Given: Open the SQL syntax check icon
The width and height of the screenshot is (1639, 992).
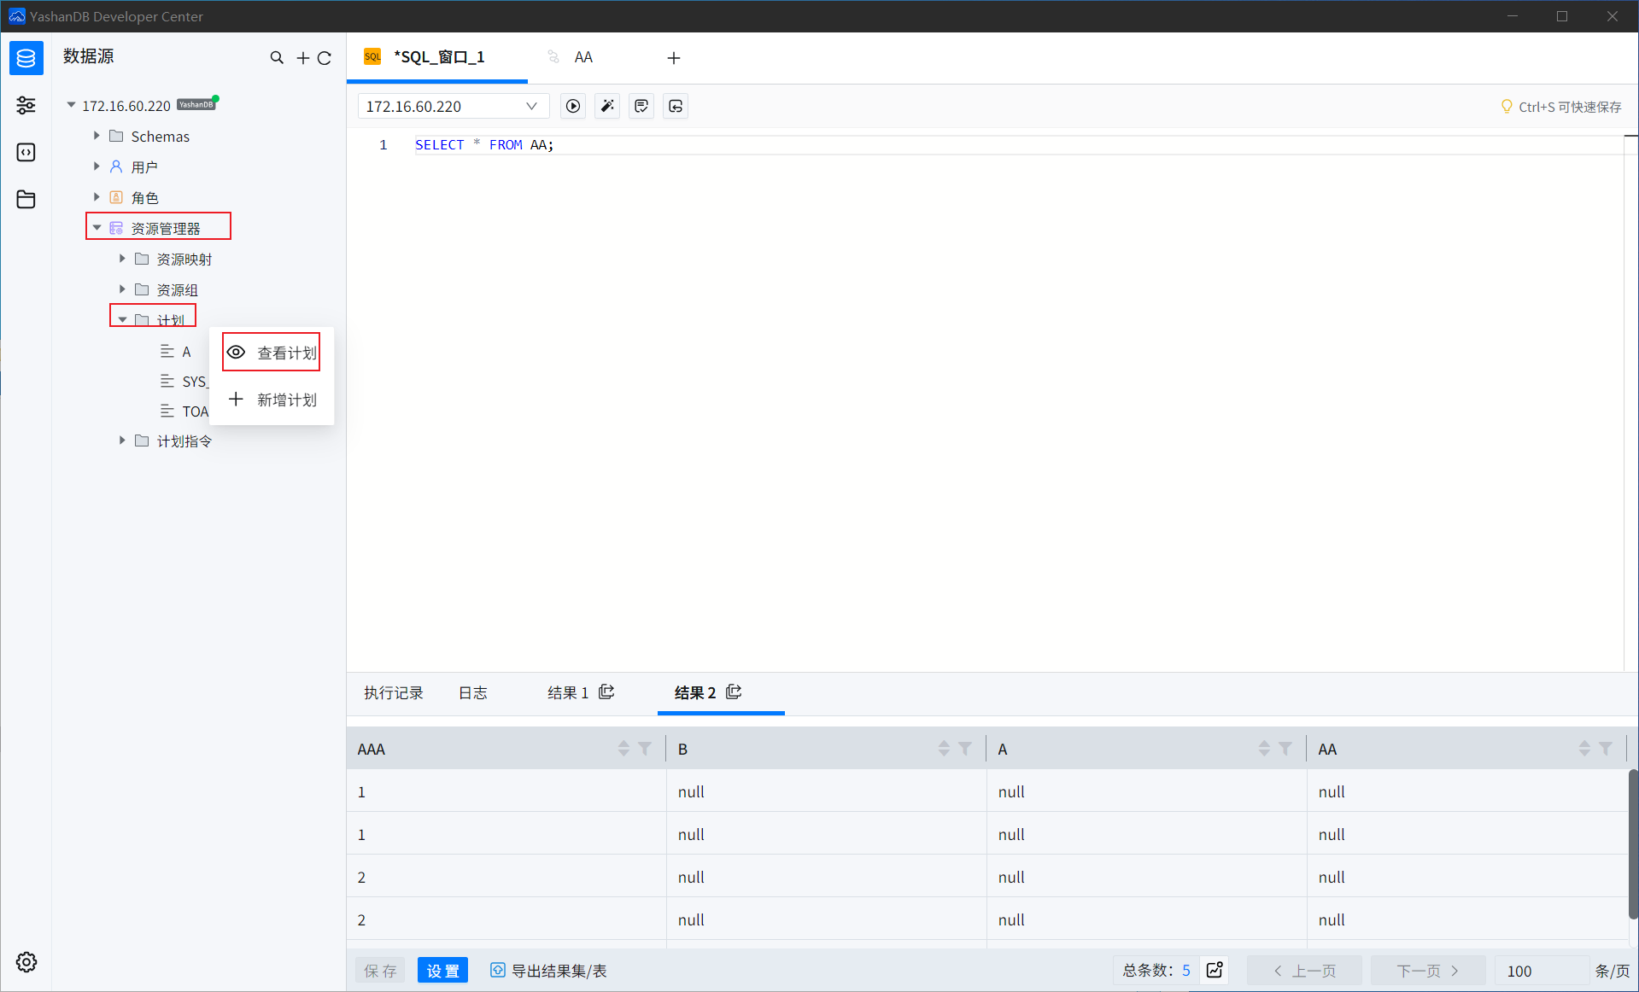Looking at the screenshot, I should [641, 106].
